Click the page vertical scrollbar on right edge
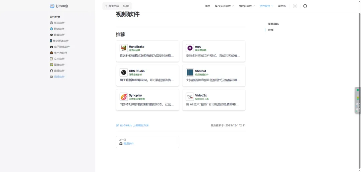Viewport: 361px width, 172px height. [x=360, y=91]
